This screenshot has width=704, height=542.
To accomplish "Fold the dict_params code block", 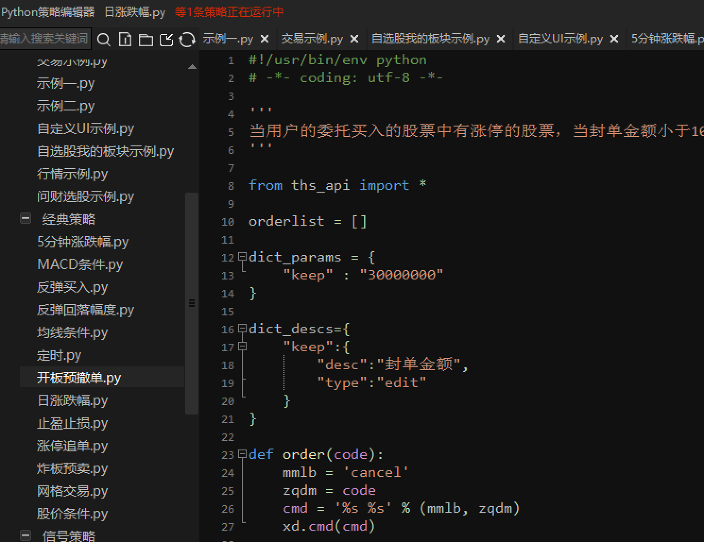I will (242, 257).
